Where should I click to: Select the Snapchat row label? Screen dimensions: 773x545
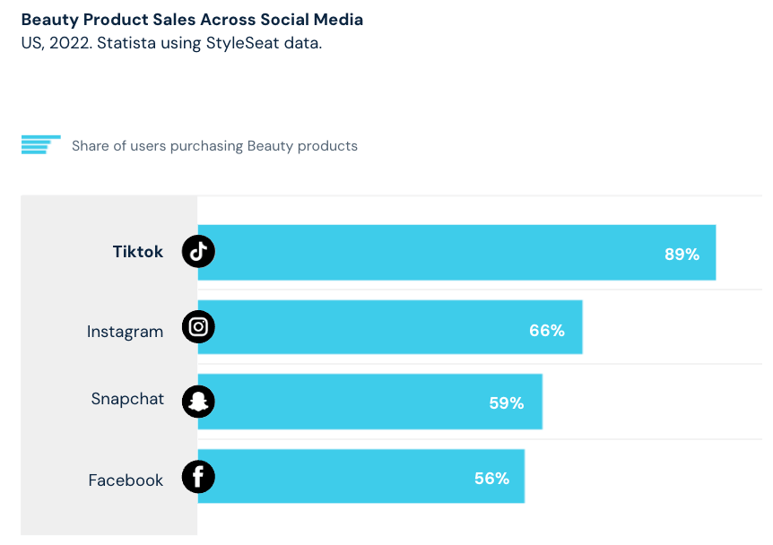pyautogui.click(x=127, y=399)
